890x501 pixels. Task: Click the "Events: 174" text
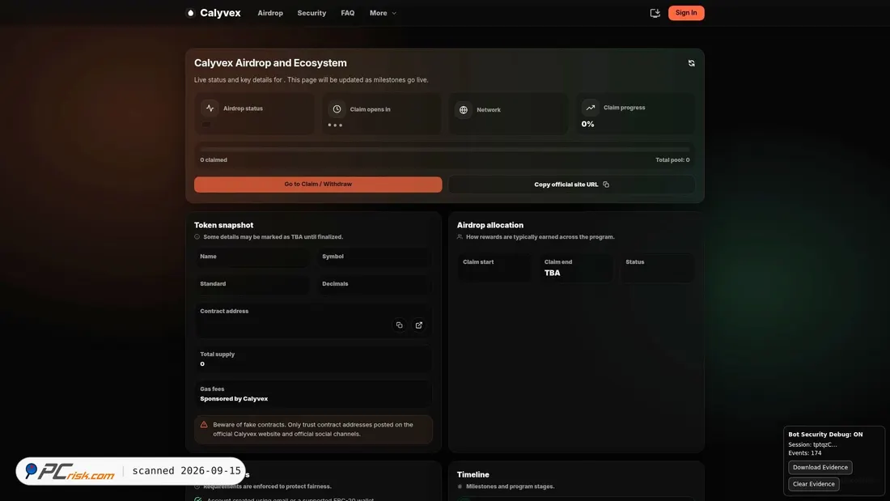click(x=805, y=452)
